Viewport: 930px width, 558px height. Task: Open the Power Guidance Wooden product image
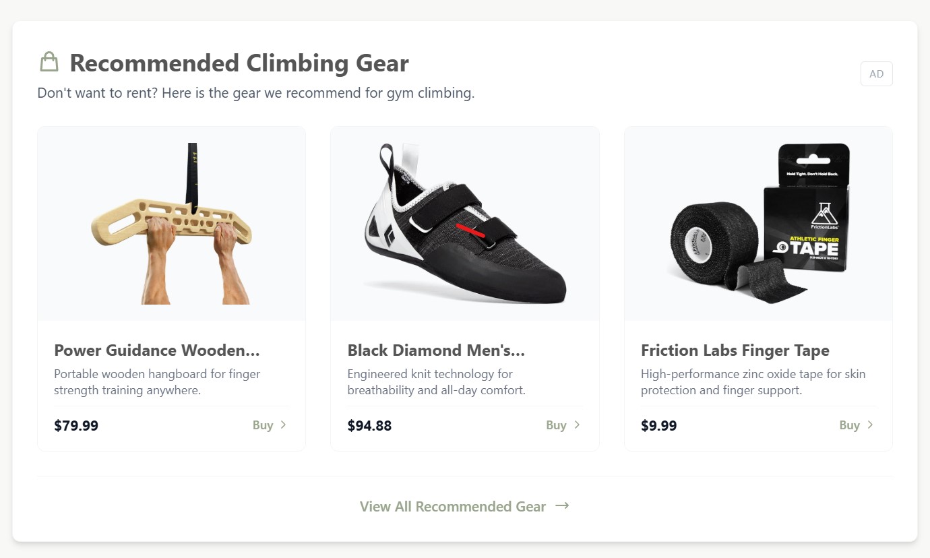171,222
